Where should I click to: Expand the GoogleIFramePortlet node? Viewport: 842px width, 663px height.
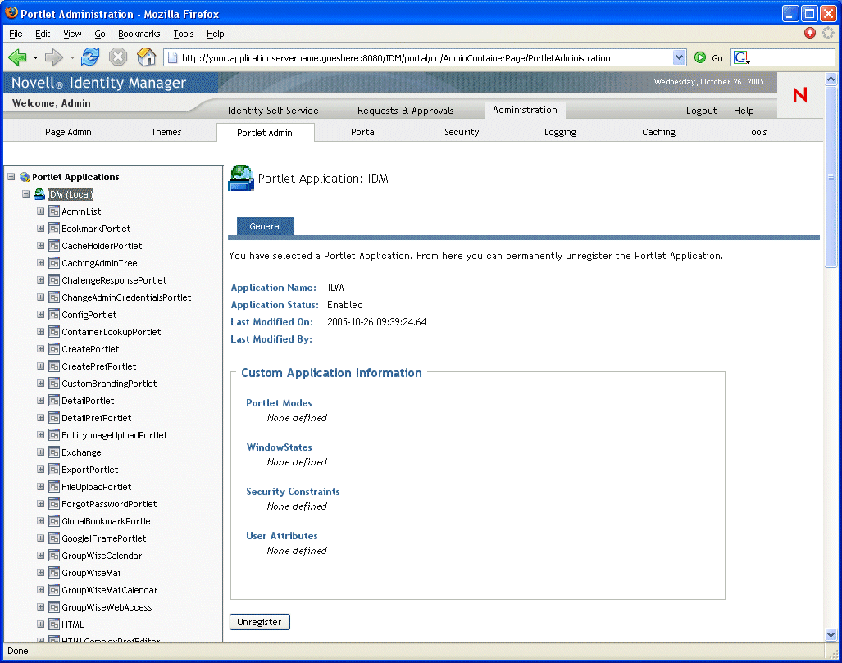tap(40, 538)
